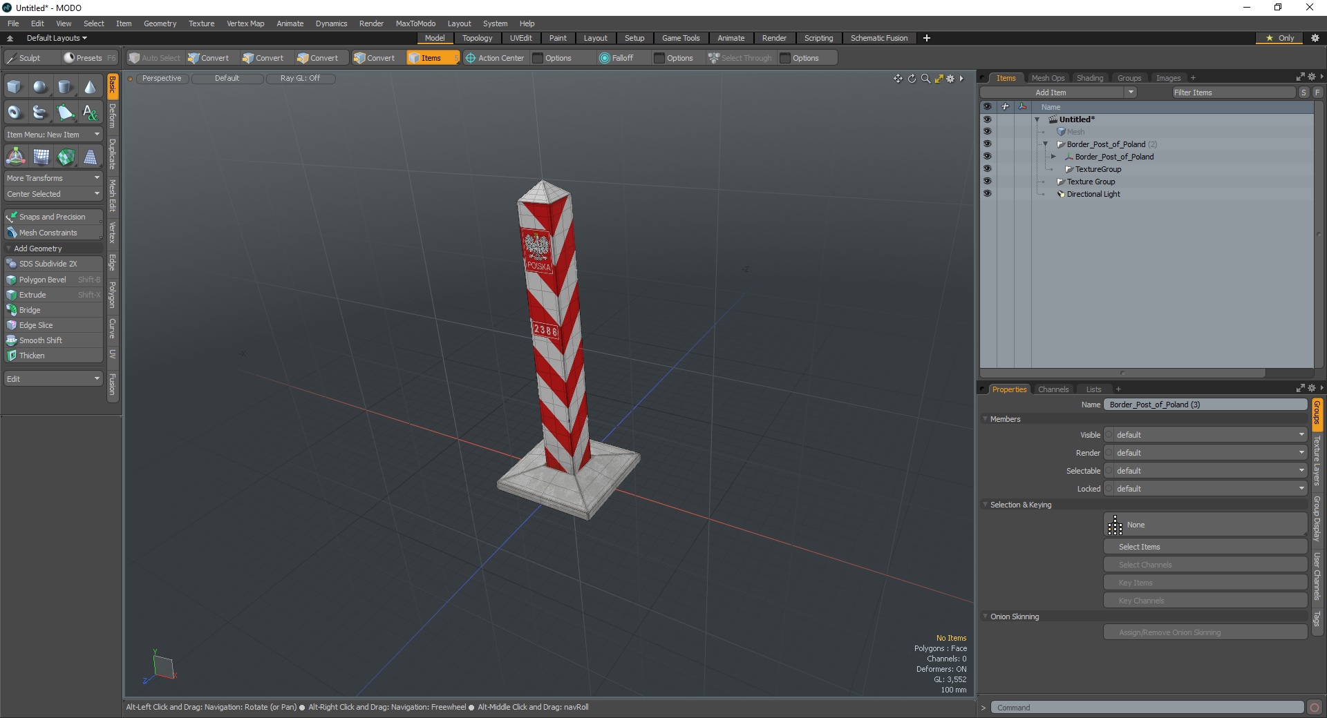This screenshot has height=718, width=1327.
Task: Switch to the Shading tab
Action: point(1090,78)
